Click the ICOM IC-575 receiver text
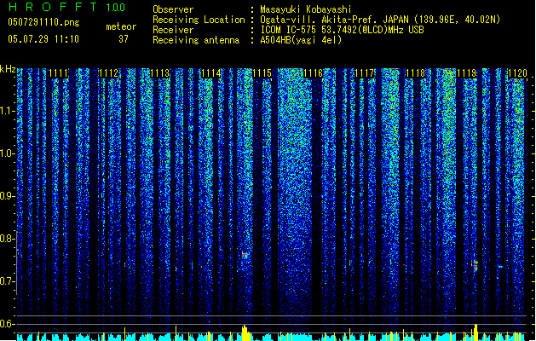The height and width of the screenshot is (341, 536). click(x=342, y=30)
